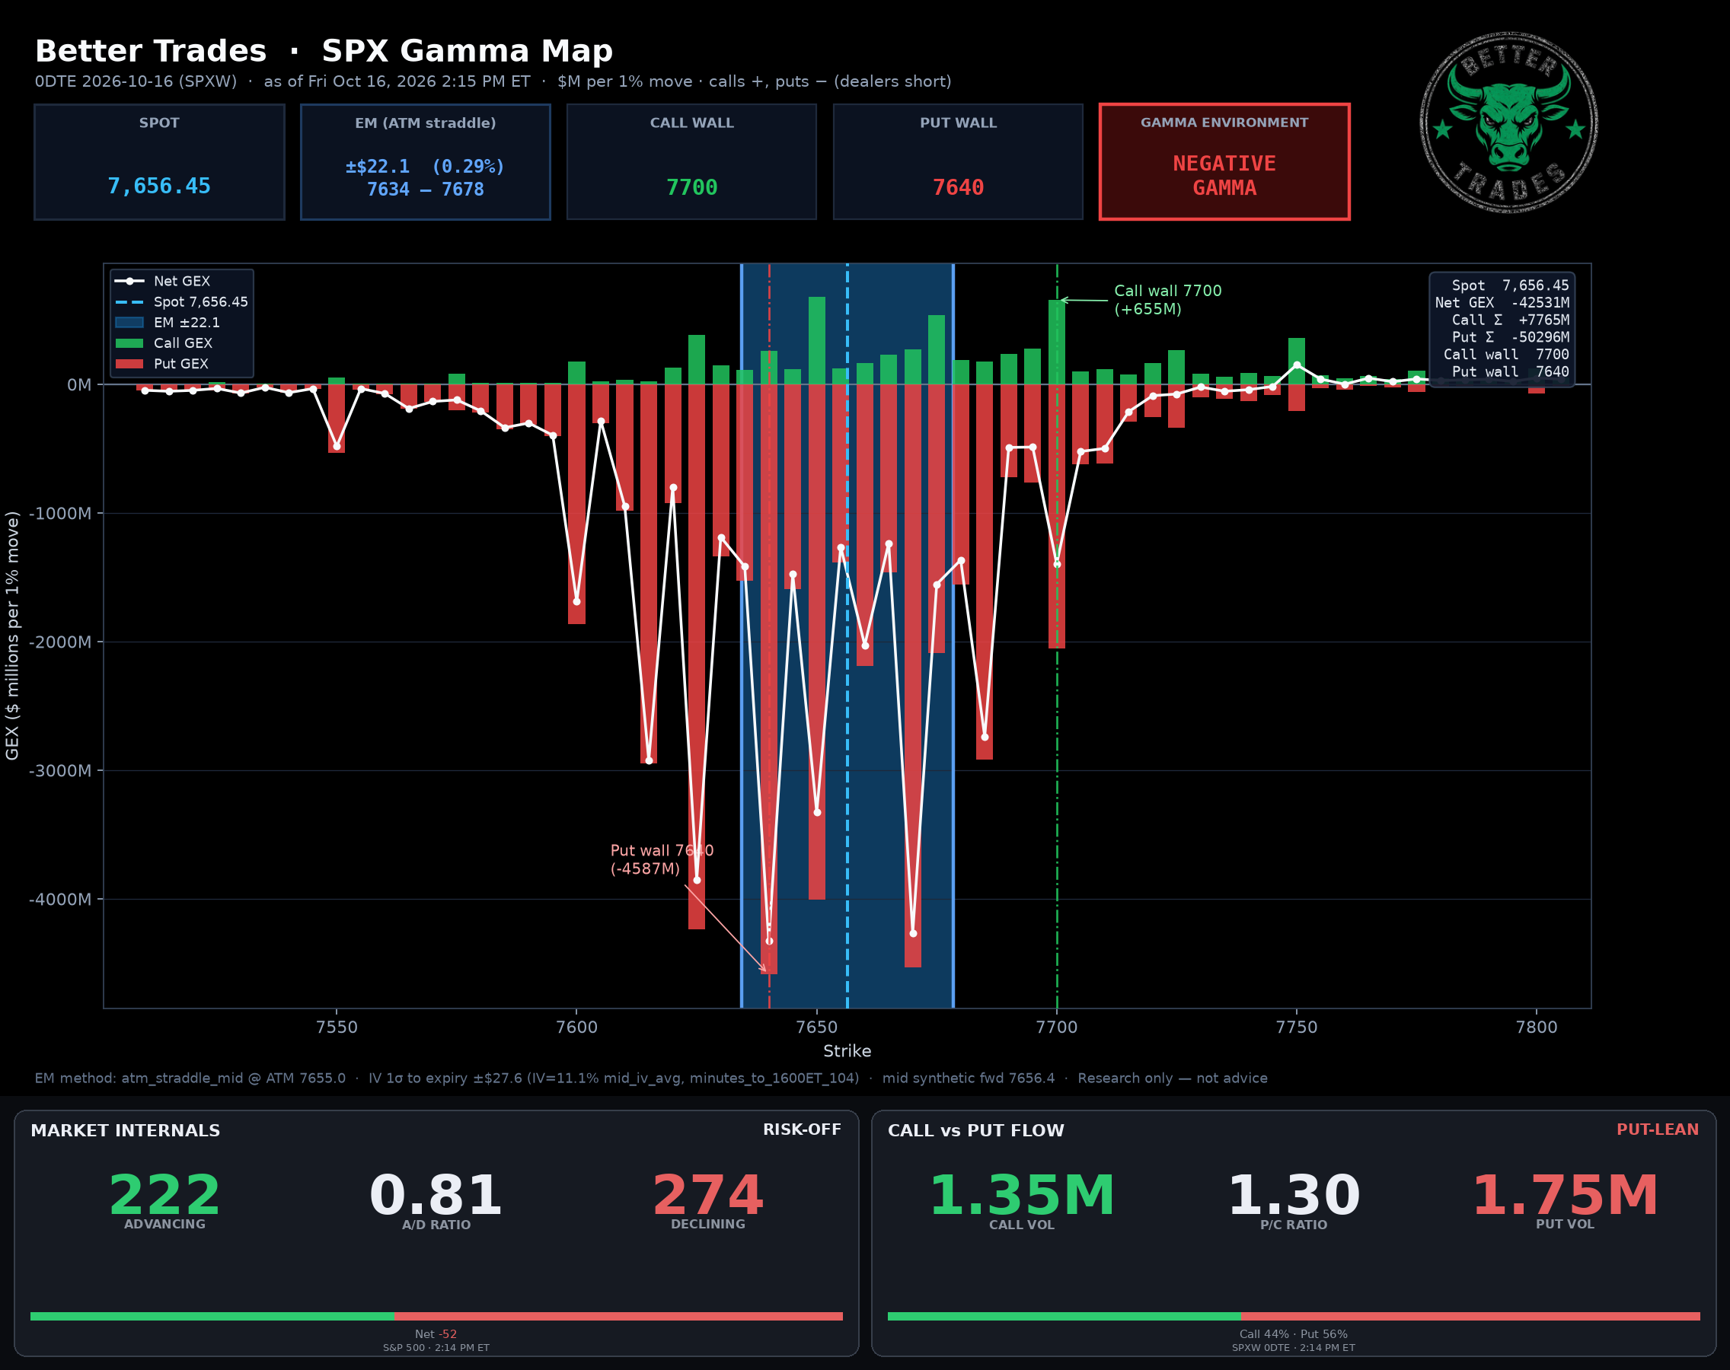The height and width of the screenshot is (1370, 1730).
Task: Click the green call wall bar at 7700
Action: point(1057,342)
